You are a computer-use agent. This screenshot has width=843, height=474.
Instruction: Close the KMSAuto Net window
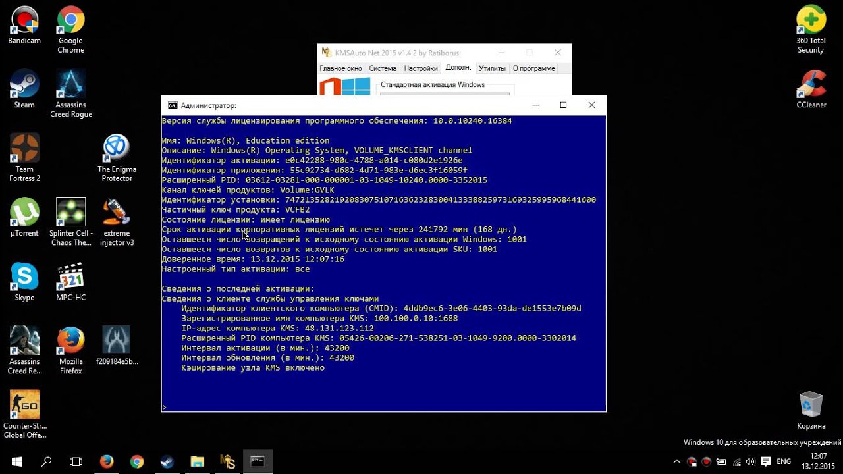[558, 53]
